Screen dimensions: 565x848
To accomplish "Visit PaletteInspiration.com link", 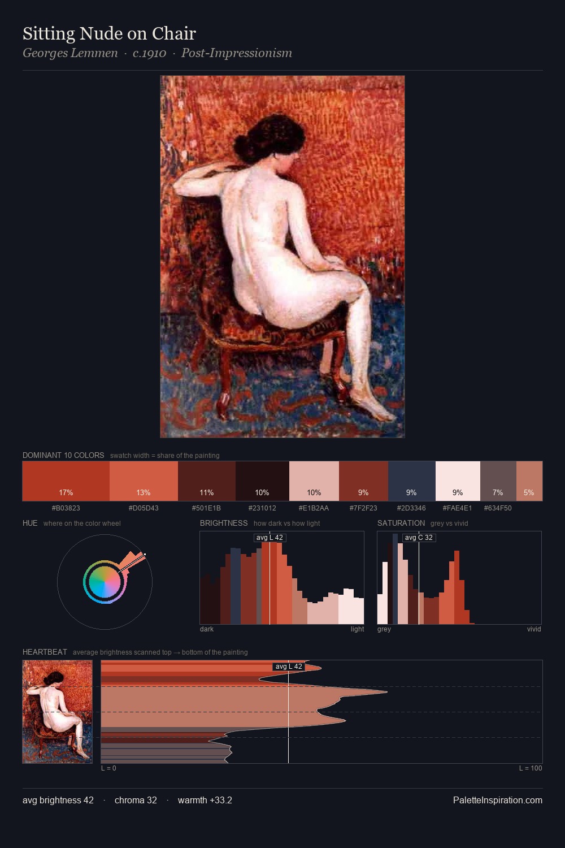I will point(498,800).
